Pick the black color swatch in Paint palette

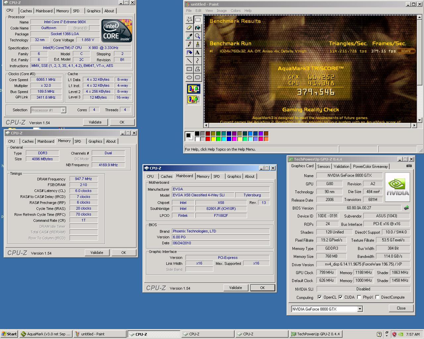pyautogui.click(x=197, y=133)
